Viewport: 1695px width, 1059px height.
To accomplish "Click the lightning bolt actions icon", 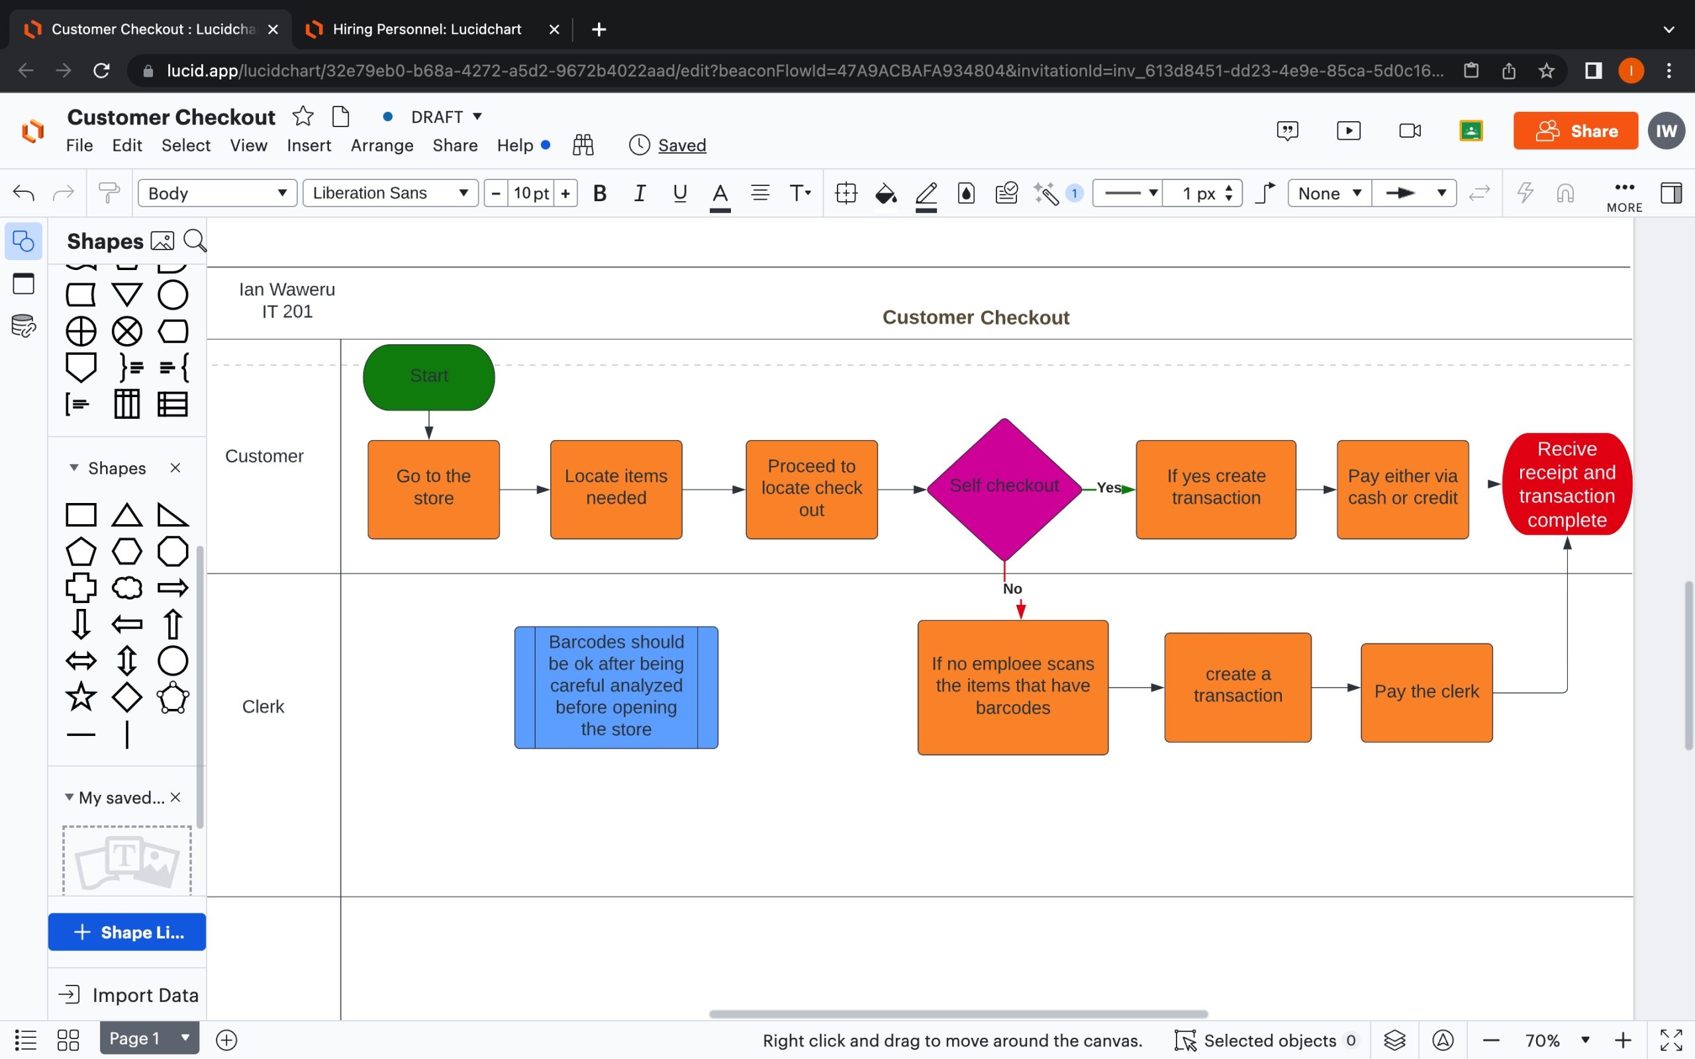I will [1525, 193].
